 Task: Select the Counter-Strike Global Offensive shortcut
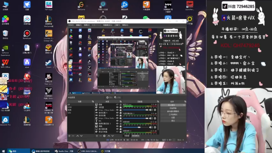(49, 36)
